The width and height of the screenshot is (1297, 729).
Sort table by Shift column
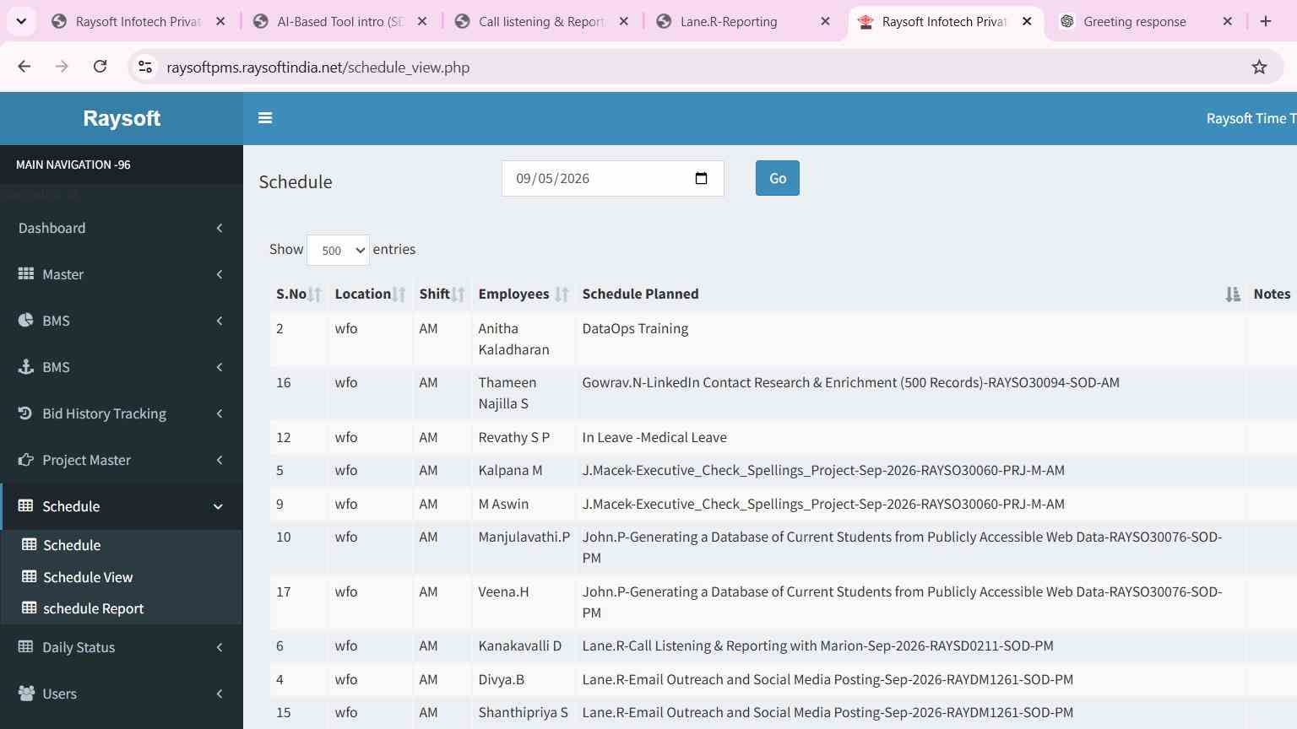[442, 294]
